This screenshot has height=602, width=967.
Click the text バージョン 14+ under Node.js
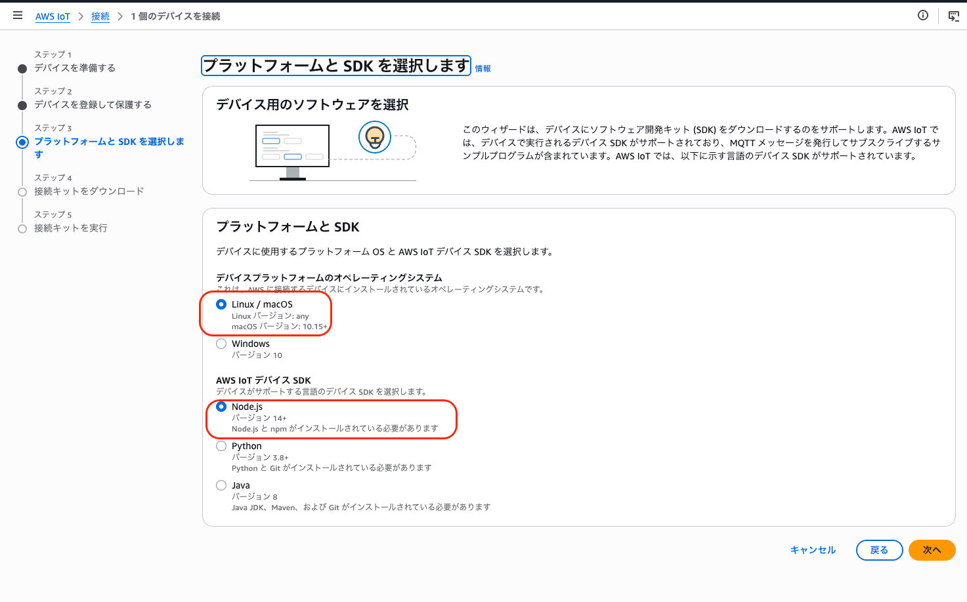(x=259, y=418)
